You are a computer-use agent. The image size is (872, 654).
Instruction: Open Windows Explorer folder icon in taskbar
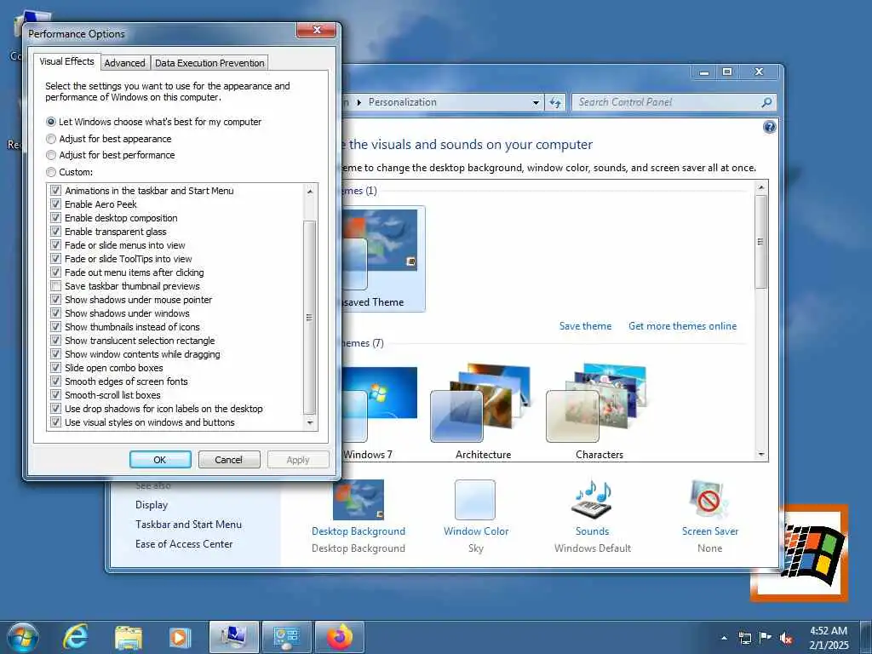tap(129, 637)
